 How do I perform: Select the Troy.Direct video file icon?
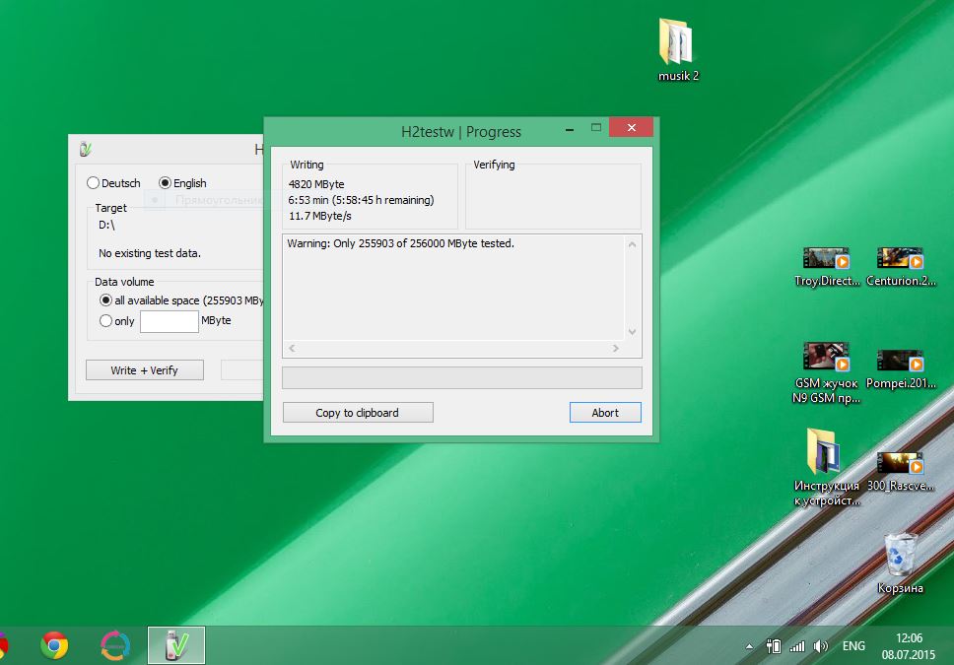tap(826, 260)
